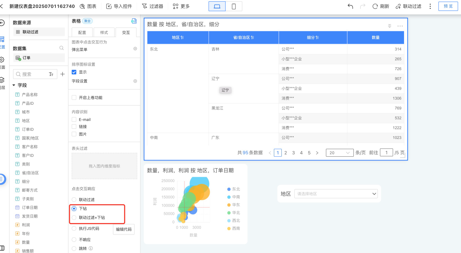Enable the 开启上卷功能 checkbox
461x253 pixels.
(74, 98)
